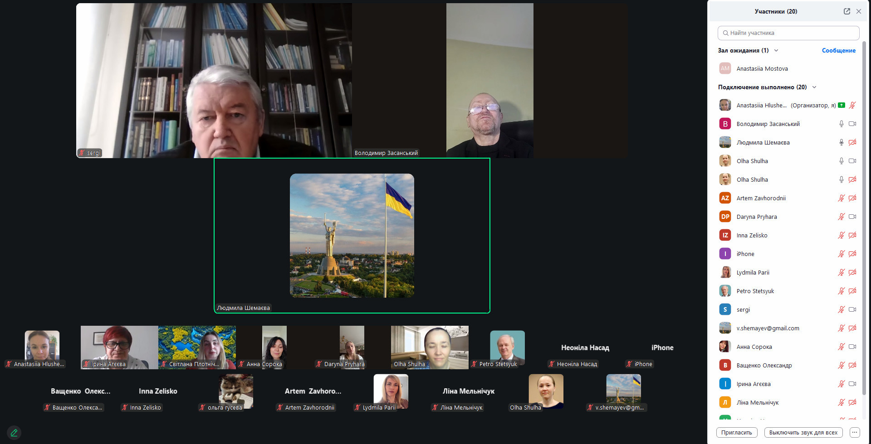Screen dimensions: 871x444
Task: Focus the Найти участника search field
Action: (x=789, y=33)
